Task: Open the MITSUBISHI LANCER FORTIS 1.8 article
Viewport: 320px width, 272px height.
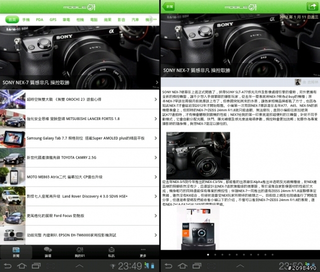Action: tap(79, 119)
